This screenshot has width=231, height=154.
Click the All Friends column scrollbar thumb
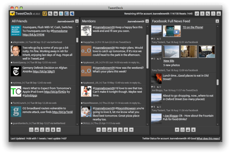tap(77, 40)
